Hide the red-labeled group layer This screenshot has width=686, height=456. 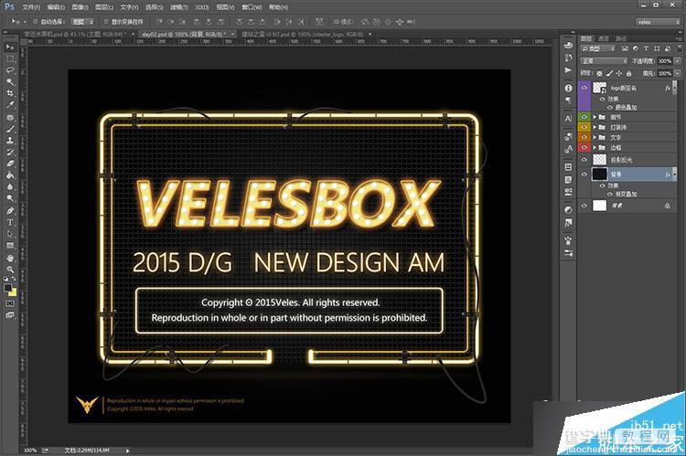click(x=584, y=148)
